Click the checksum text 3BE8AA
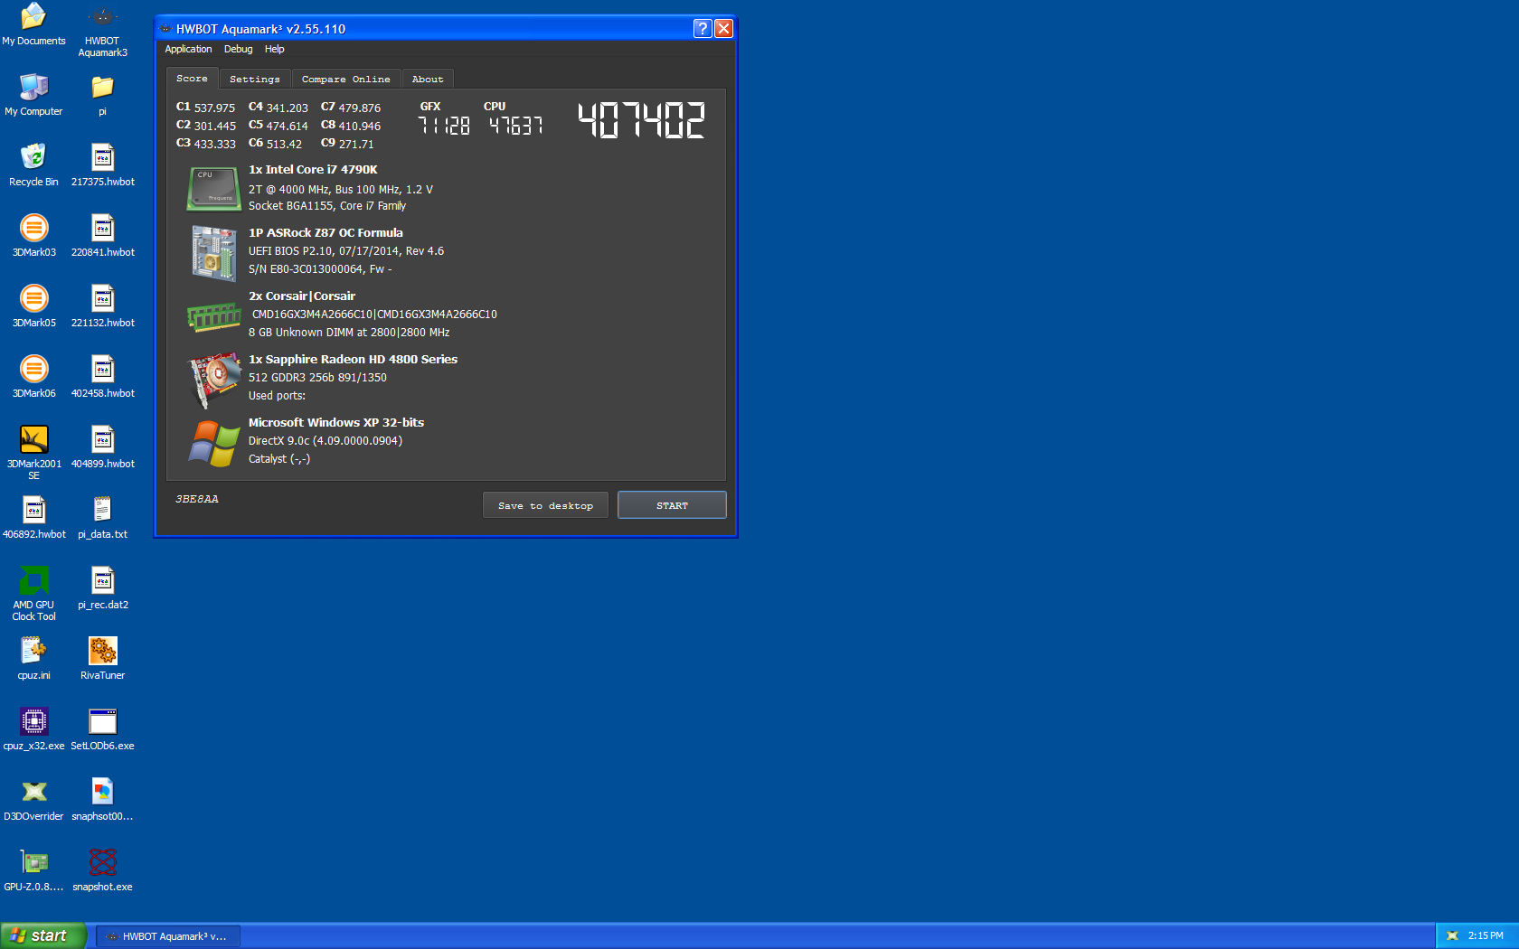 coord(197,499)
